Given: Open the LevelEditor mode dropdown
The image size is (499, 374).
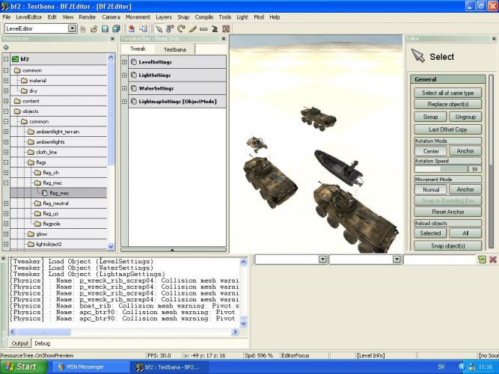Looking at the screenshot, I should (73, 28).
